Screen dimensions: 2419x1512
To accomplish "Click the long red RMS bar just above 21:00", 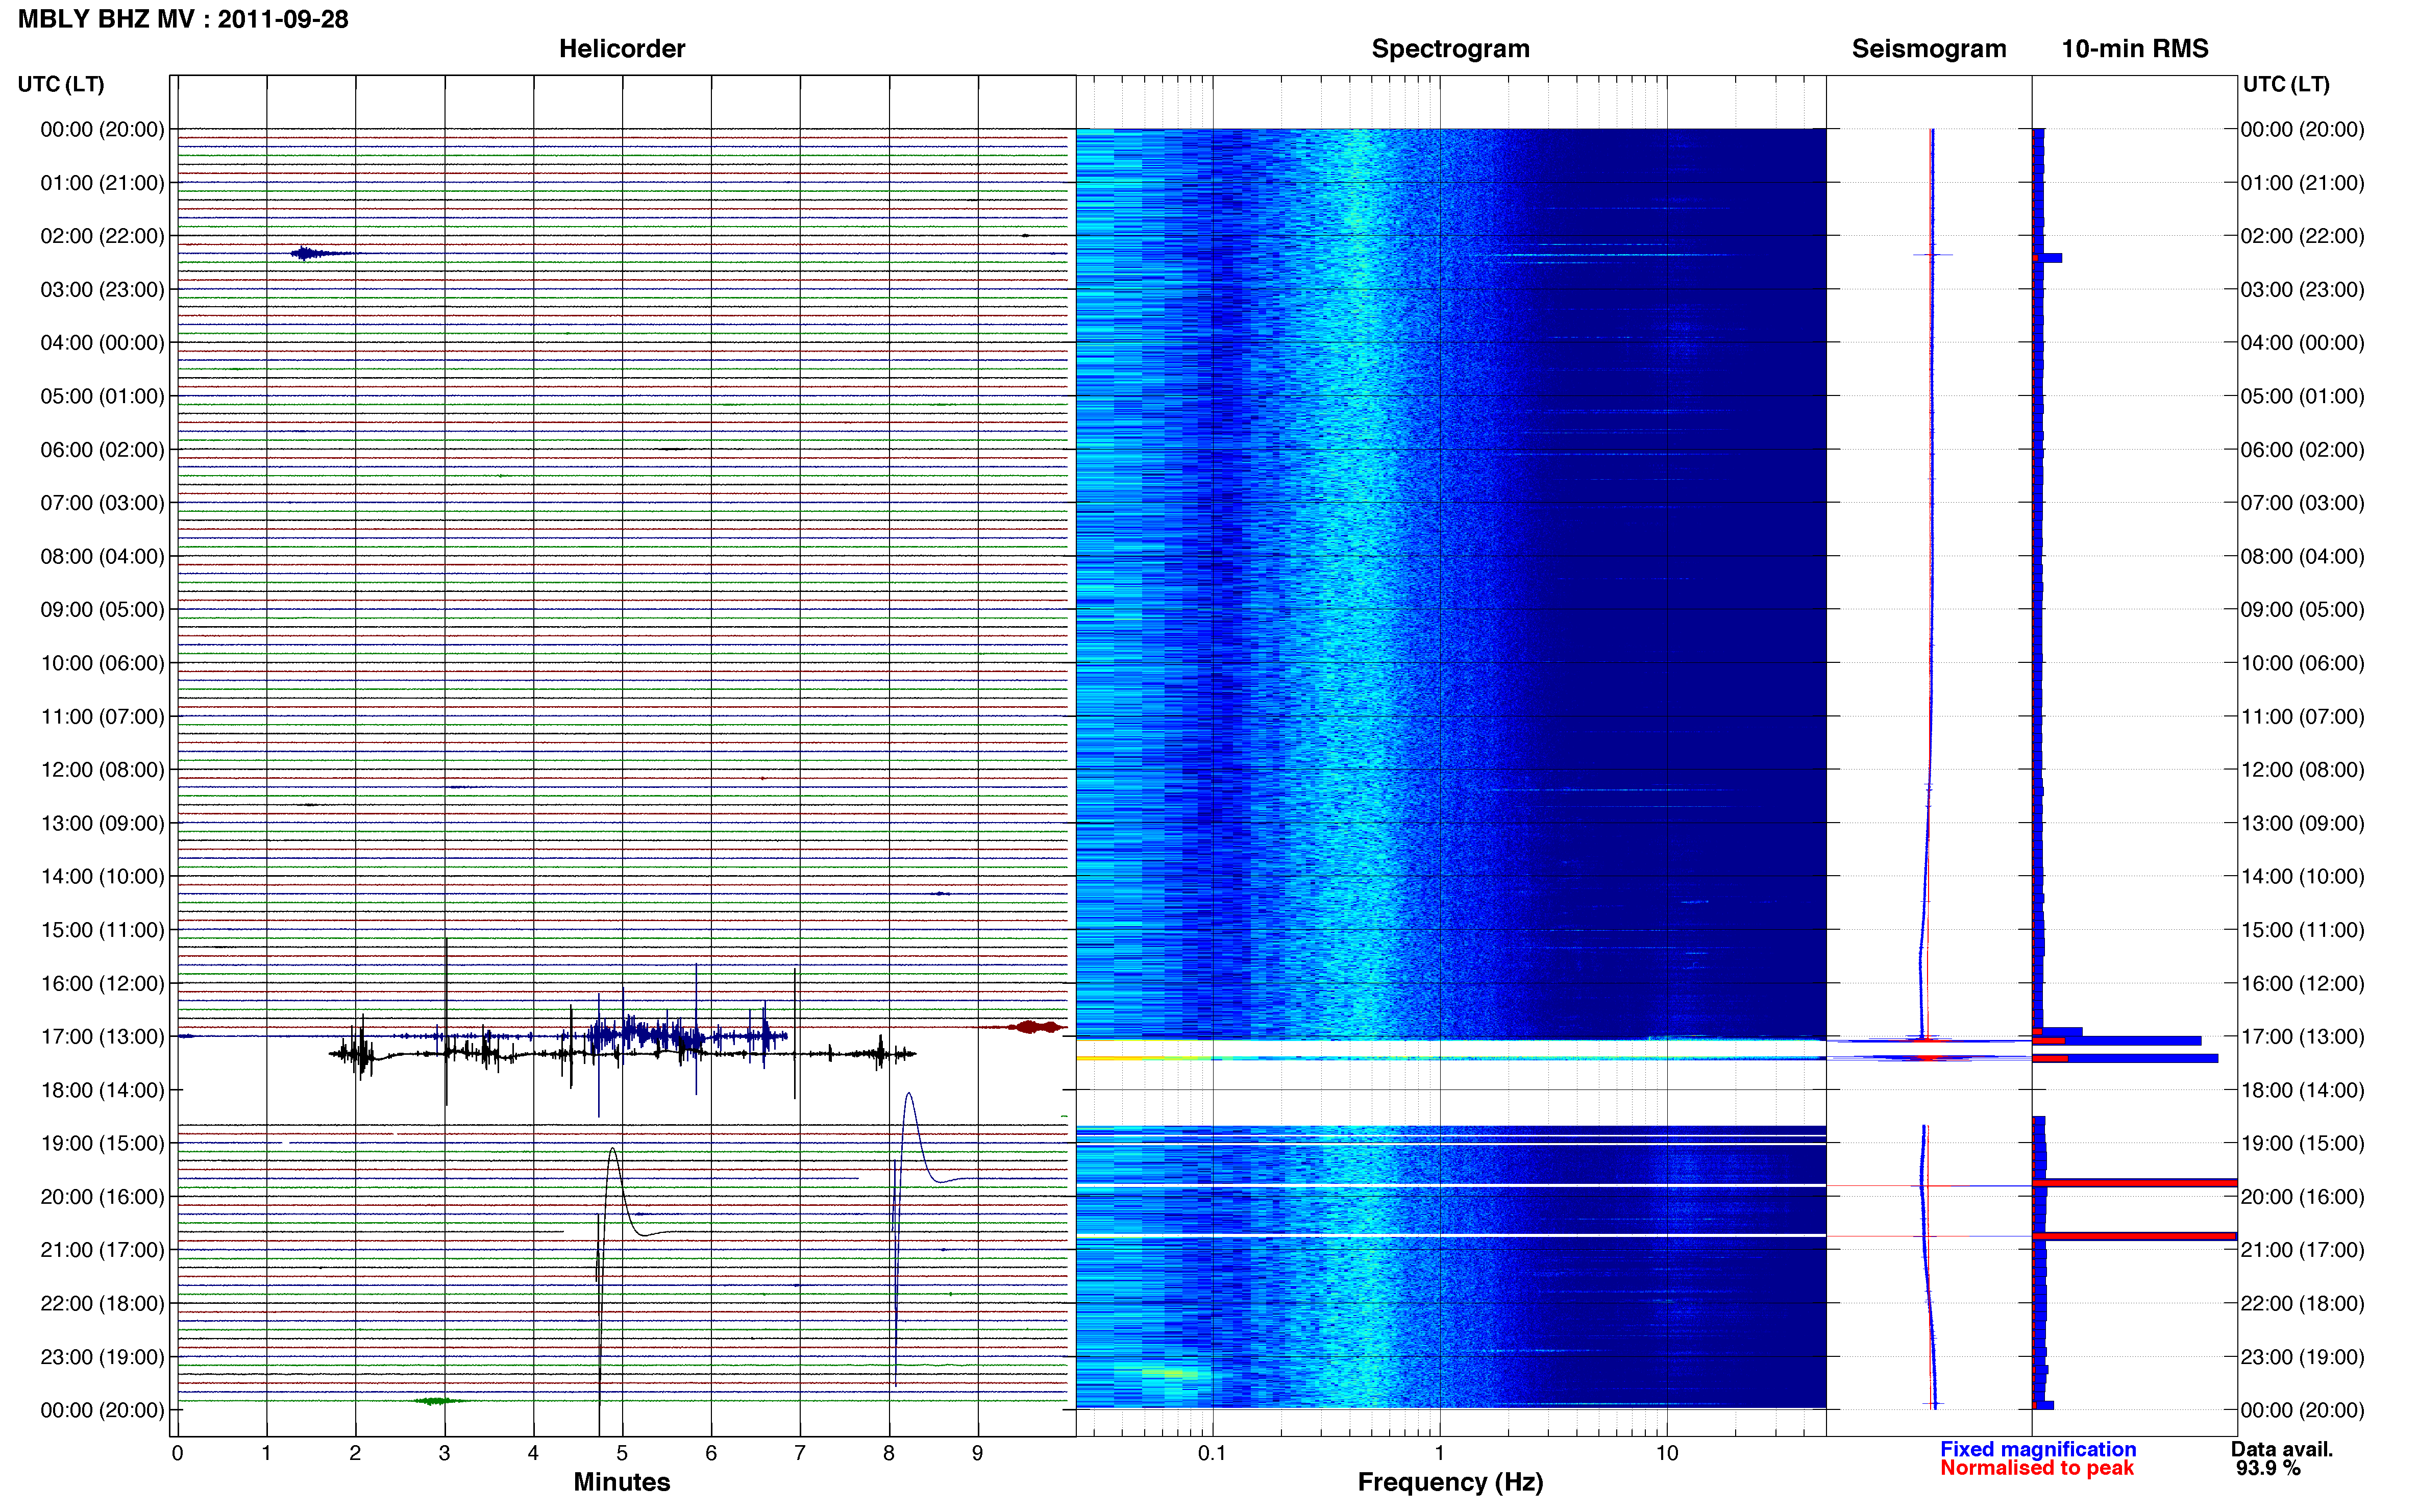I will point(2135,1237).
